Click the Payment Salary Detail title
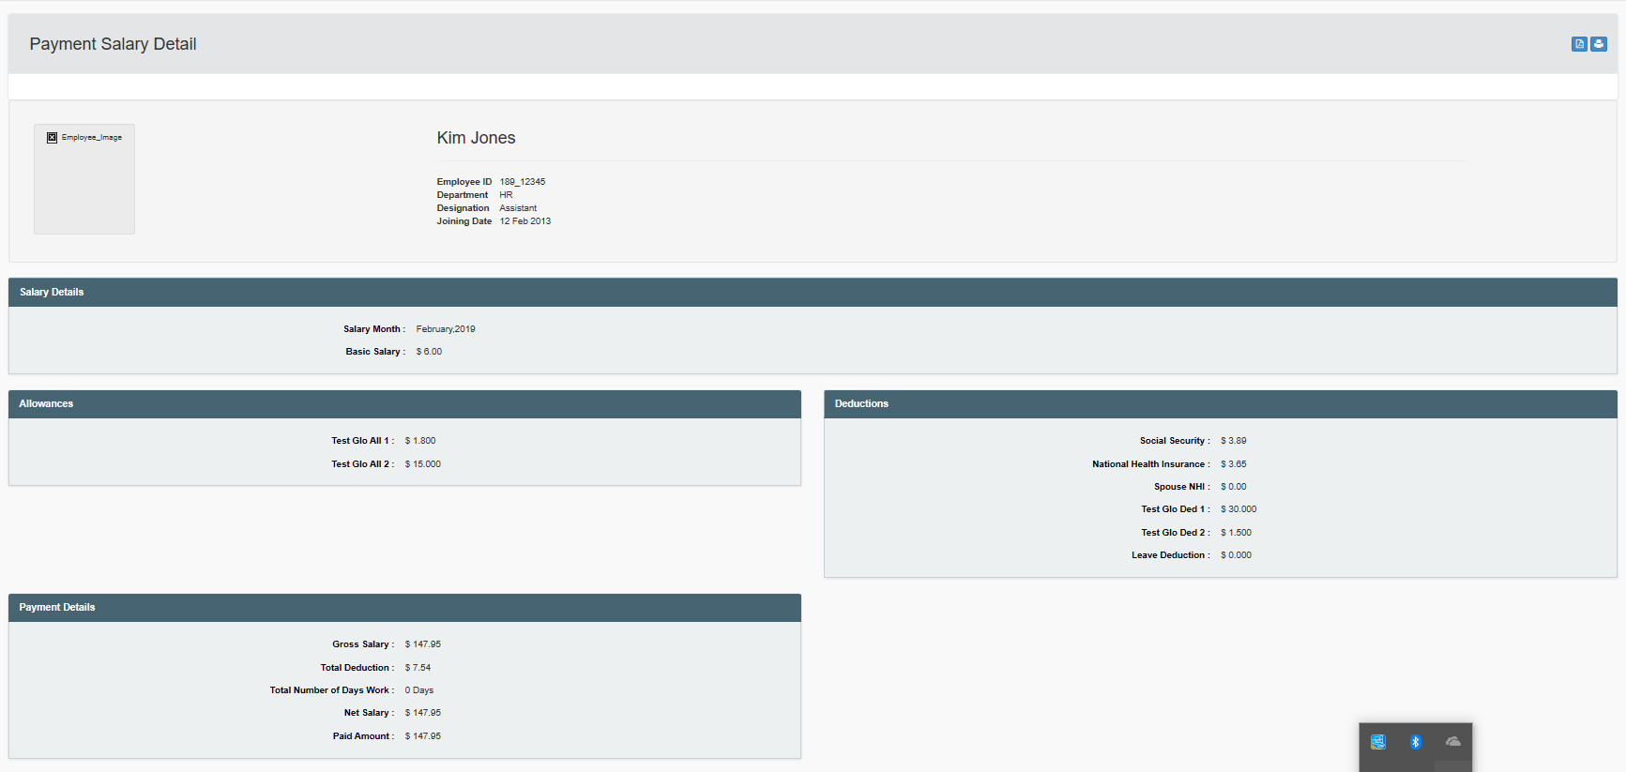1626x772 pixels. click(x=113, y=44)
